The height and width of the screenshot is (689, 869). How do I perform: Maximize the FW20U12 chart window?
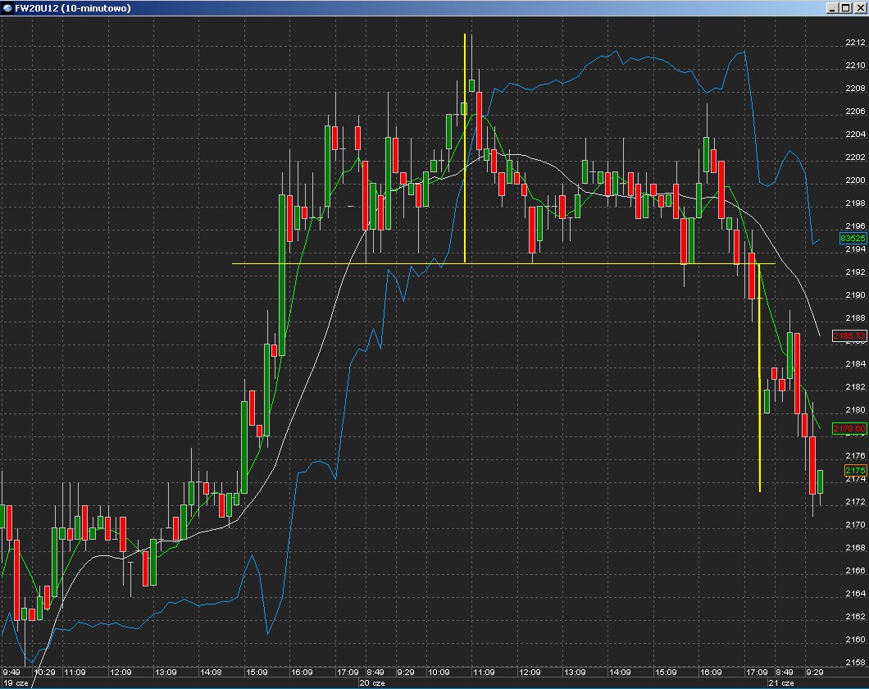[x=846, y=8]
